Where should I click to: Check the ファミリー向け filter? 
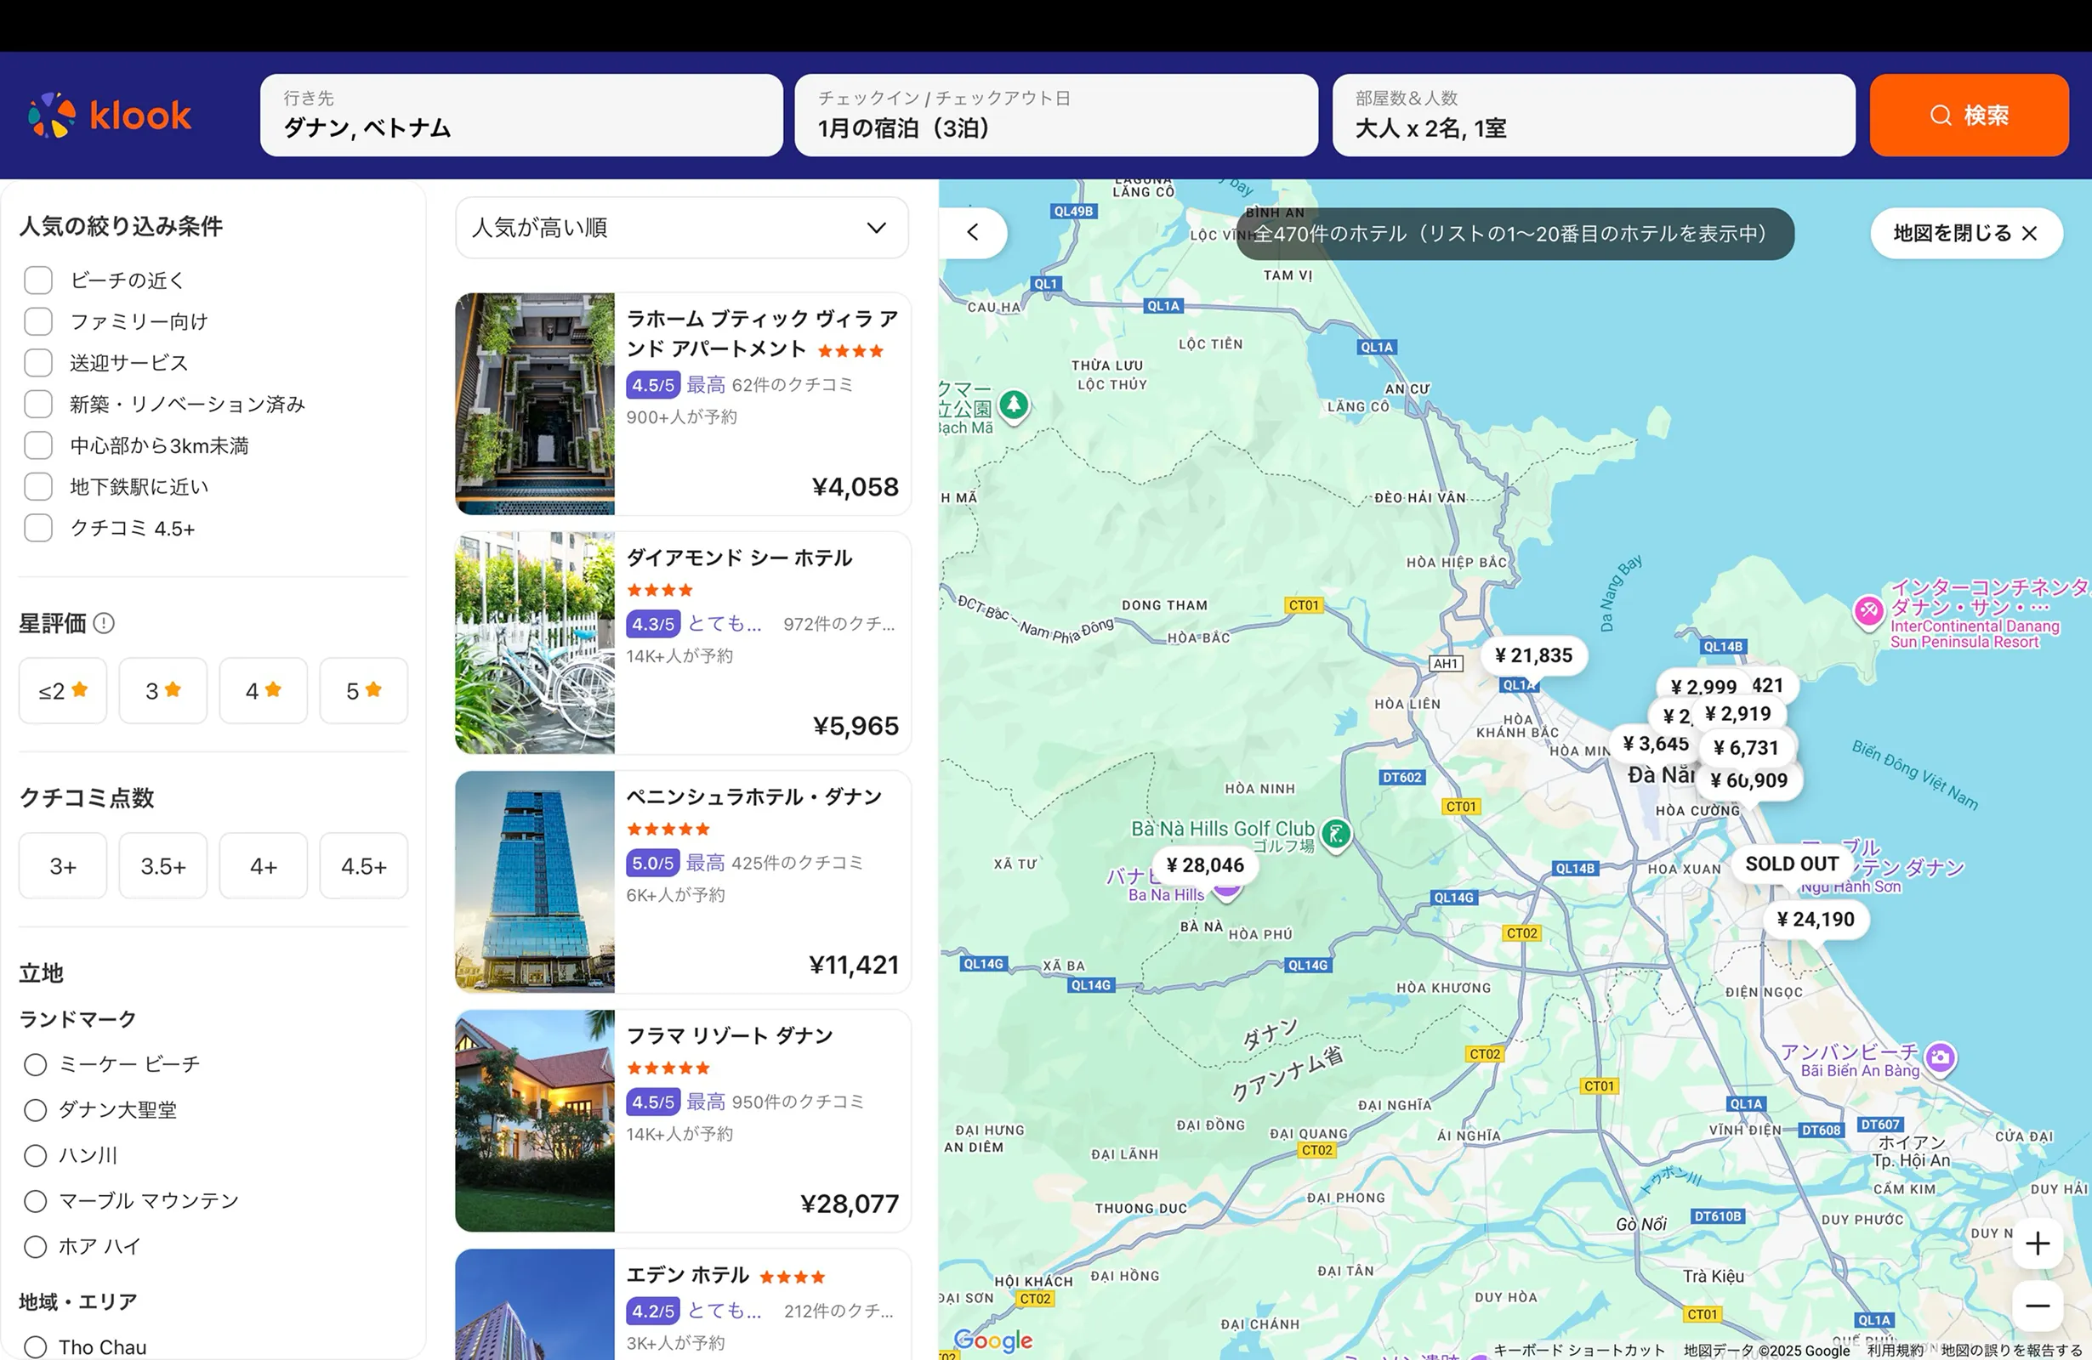(37, 321)
